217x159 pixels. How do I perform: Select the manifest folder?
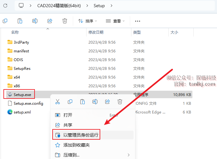click(x=18, y=51)
